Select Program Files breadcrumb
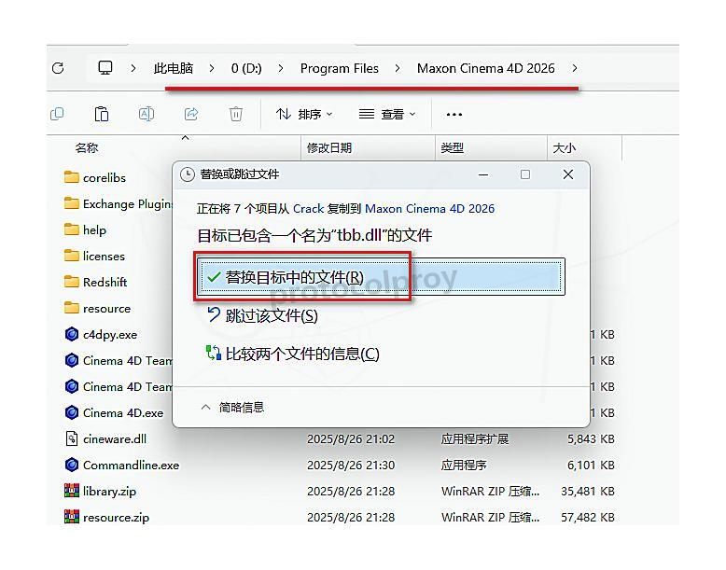The width and height of the screenshot is (726, 570). point(340,68)
